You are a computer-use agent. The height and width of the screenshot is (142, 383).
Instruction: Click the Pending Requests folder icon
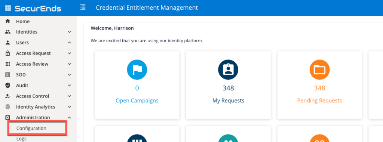(319, 70)
